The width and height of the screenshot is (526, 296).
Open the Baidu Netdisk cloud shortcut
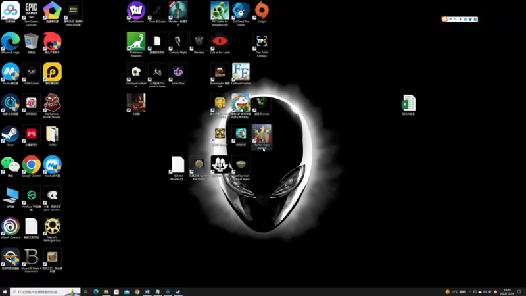11,12
